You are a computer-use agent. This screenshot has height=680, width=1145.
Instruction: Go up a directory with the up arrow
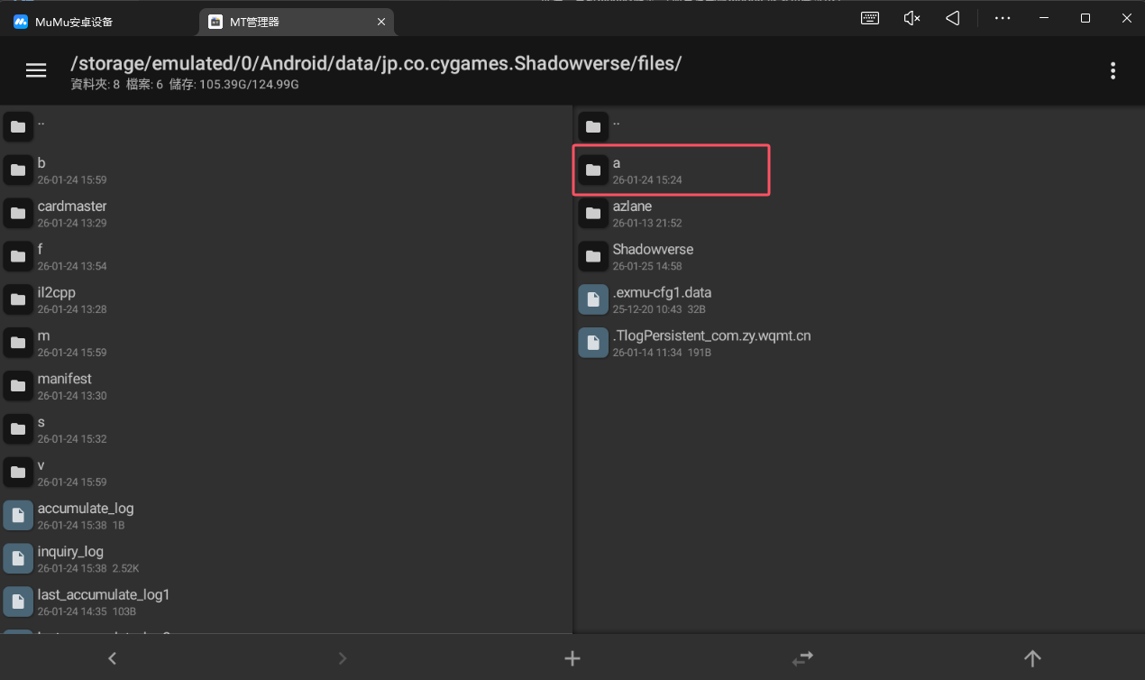click(x=1032, y=658)
